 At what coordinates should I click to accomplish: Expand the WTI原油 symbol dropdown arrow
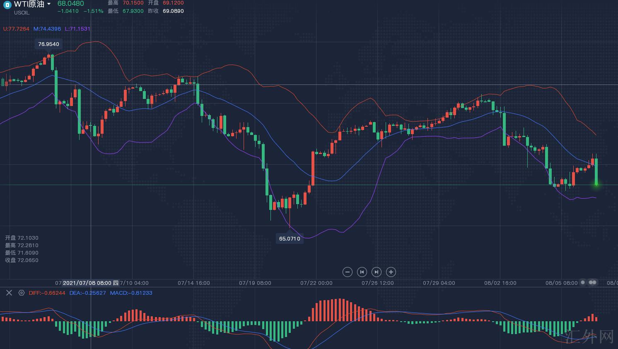[49, 4]
